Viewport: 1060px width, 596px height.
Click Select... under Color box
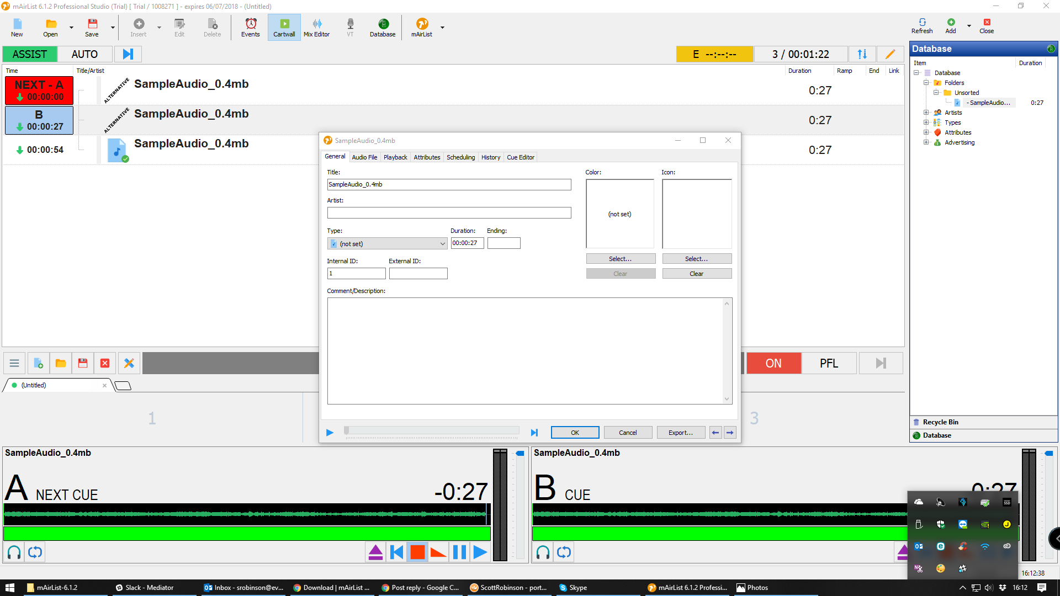coord(620,259)
